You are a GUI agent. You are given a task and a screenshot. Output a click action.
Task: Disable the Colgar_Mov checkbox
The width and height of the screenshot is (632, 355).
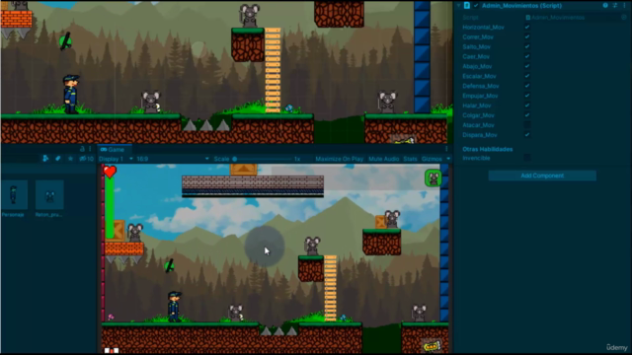[x=527, y=115]
